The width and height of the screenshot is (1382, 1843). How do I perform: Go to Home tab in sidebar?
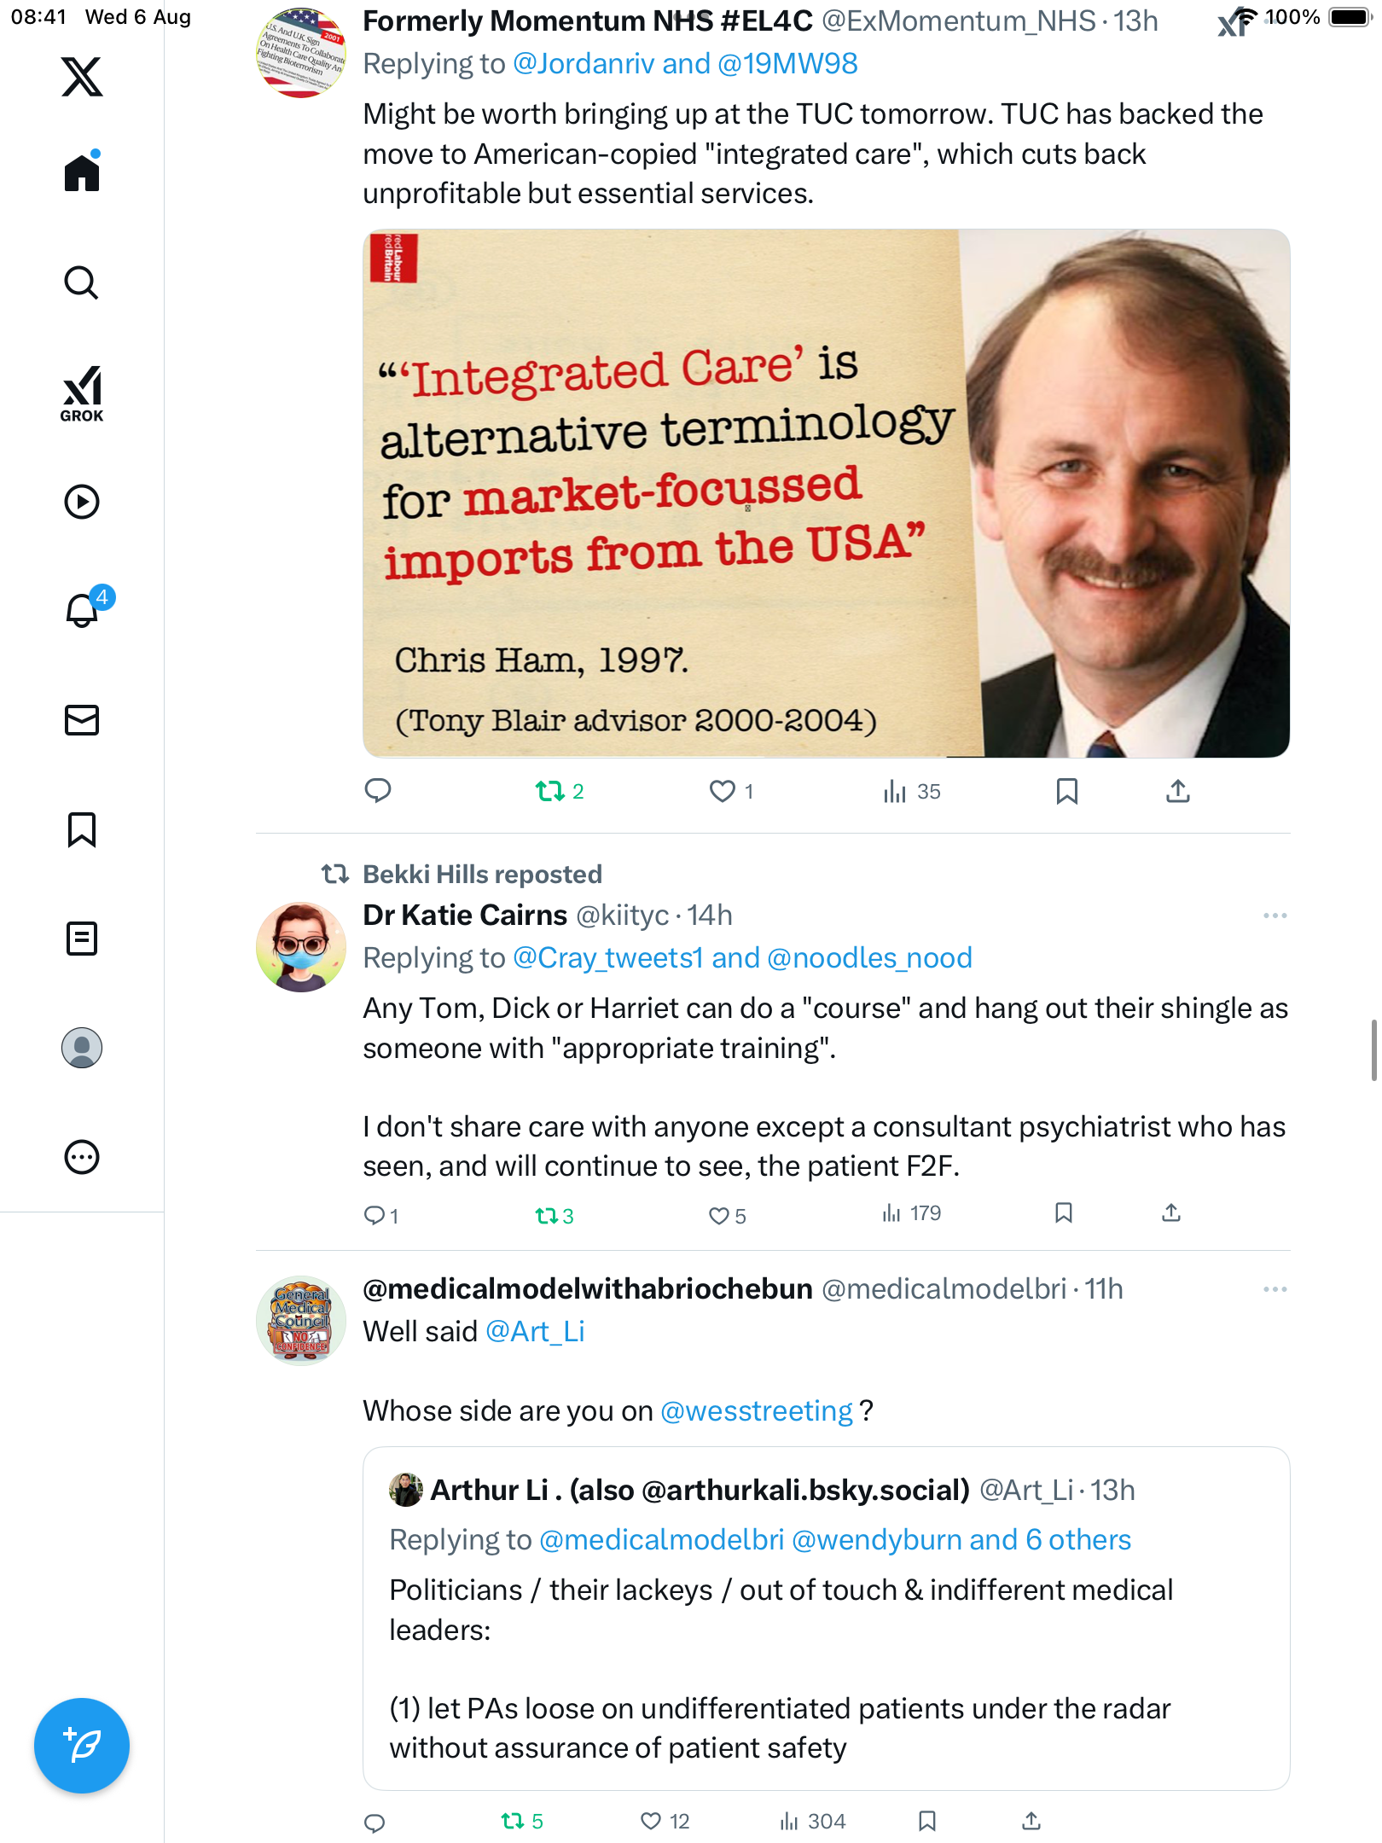coord(82,173)
